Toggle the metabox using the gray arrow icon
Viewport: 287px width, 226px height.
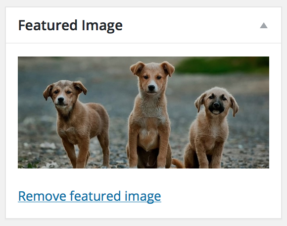click(x=264, y=25)
